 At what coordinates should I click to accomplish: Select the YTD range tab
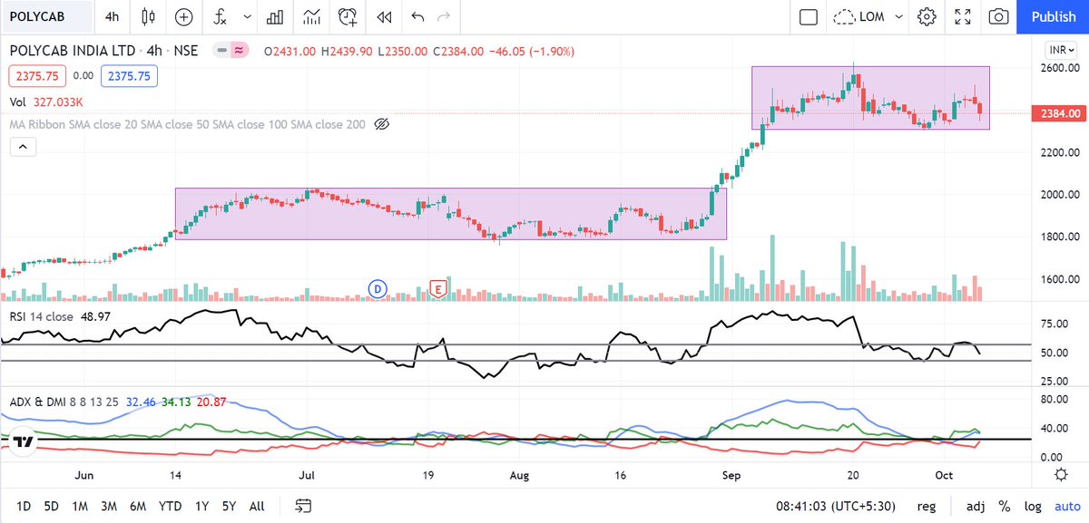169,506
